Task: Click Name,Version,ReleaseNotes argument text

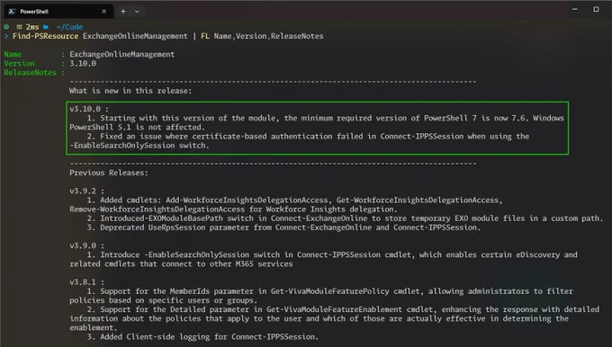Action: click(268, 36)
